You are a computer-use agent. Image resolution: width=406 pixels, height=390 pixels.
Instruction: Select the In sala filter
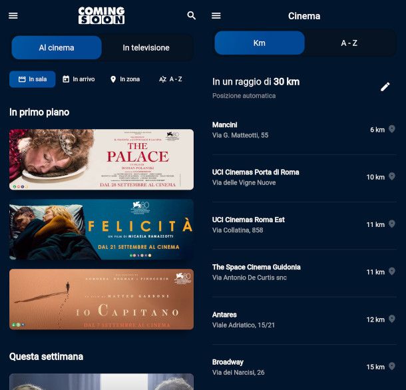pyautogui.click(x=33, y=79)
